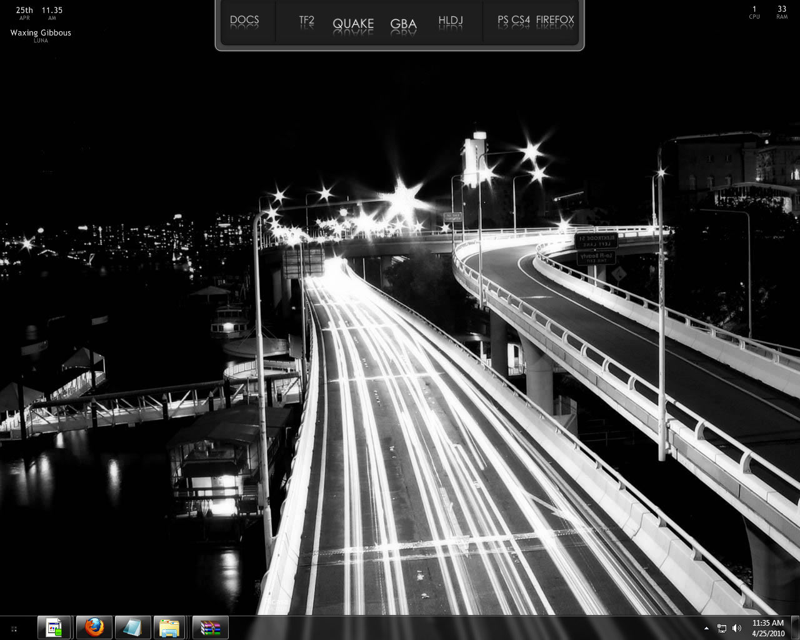Launch QUAKE from the top dock
The height and width of the screenshot is (640, 800).
coord(353,24)
